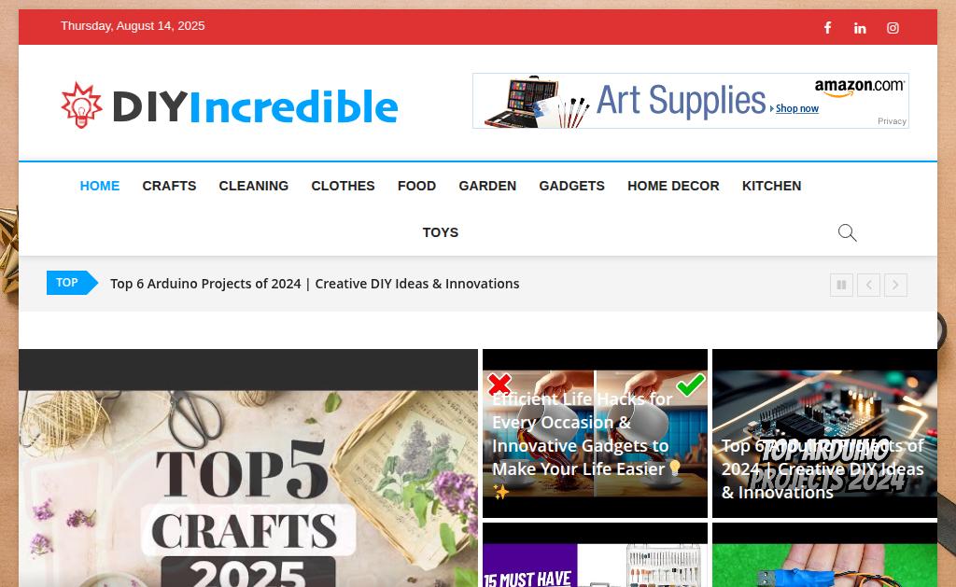Click the Amazon Shop now link
This screenshot has height=587, width=956.
pos(796,108)
